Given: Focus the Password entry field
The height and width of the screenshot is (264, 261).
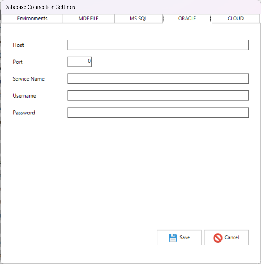Looking at the screenshot, I should (158, 113).
